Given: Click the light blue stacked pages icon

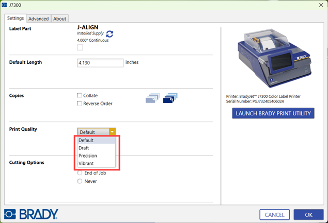Looking at the screenshot, I should click(x=153, y=98).
